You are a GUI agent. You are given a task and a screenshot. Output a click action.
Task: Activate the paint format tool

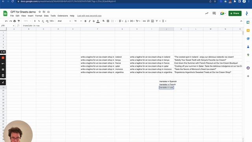pyautogui.click(x=19, y=21)
